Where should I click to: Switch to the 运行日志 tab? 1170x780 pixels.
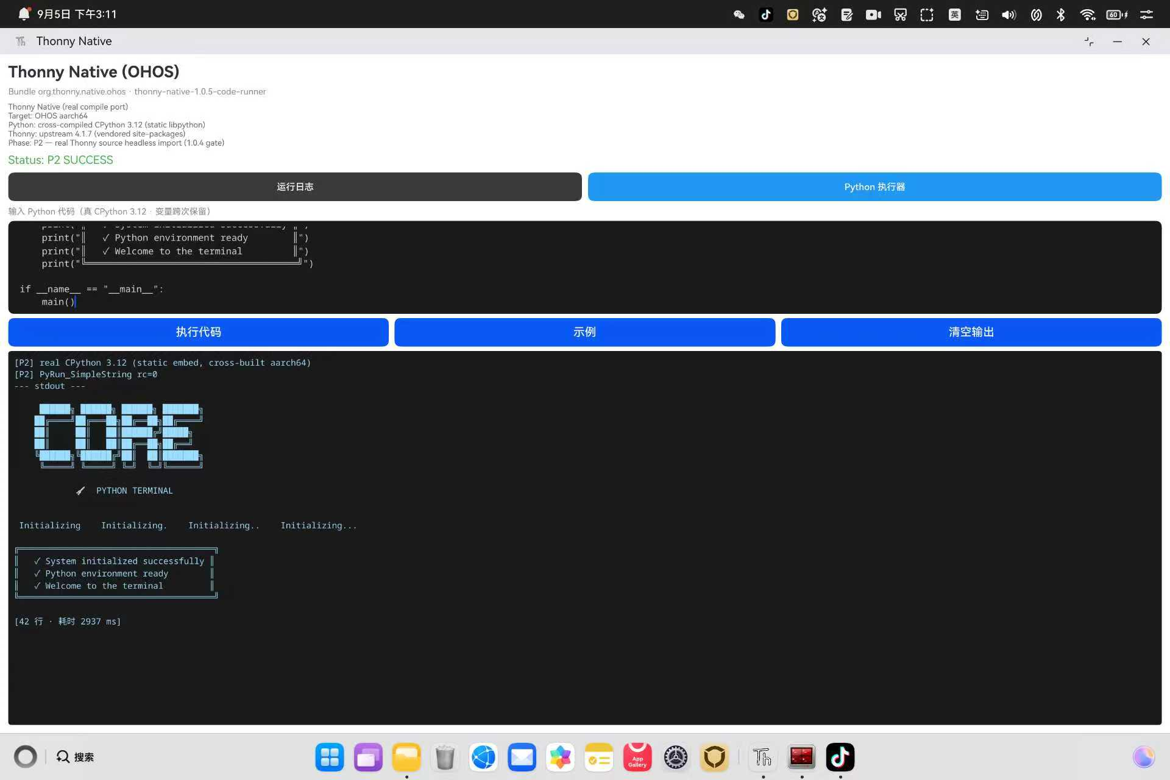tap(295, 186)
